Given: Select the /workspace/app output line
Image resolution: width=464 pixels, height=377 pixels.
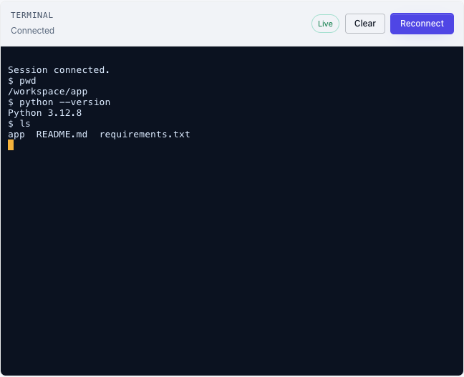Looking at the screenshot, I should pyautogui.click(x=48, y=92).
